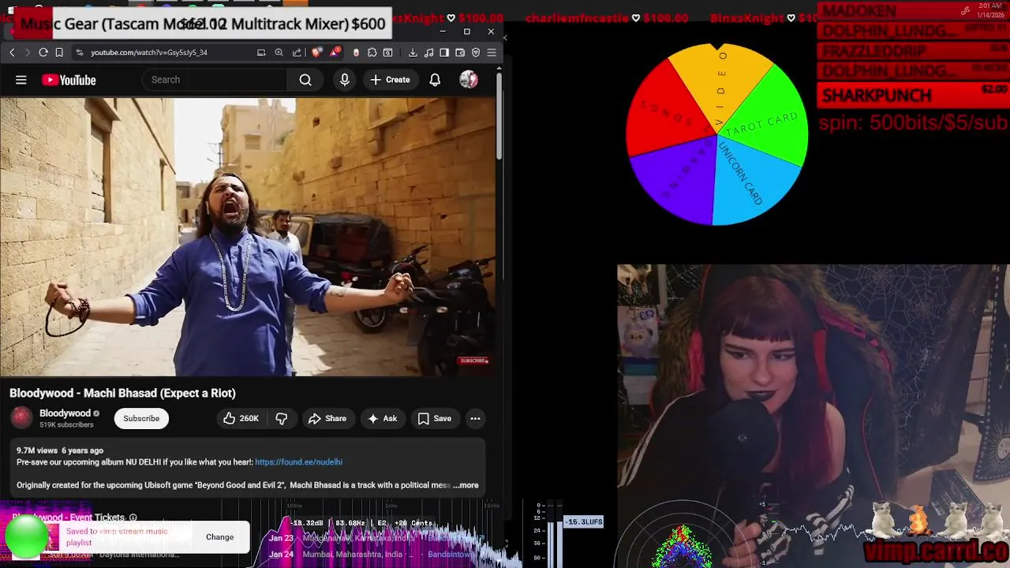Open the Brave wallet icon

tap(460, 52)
